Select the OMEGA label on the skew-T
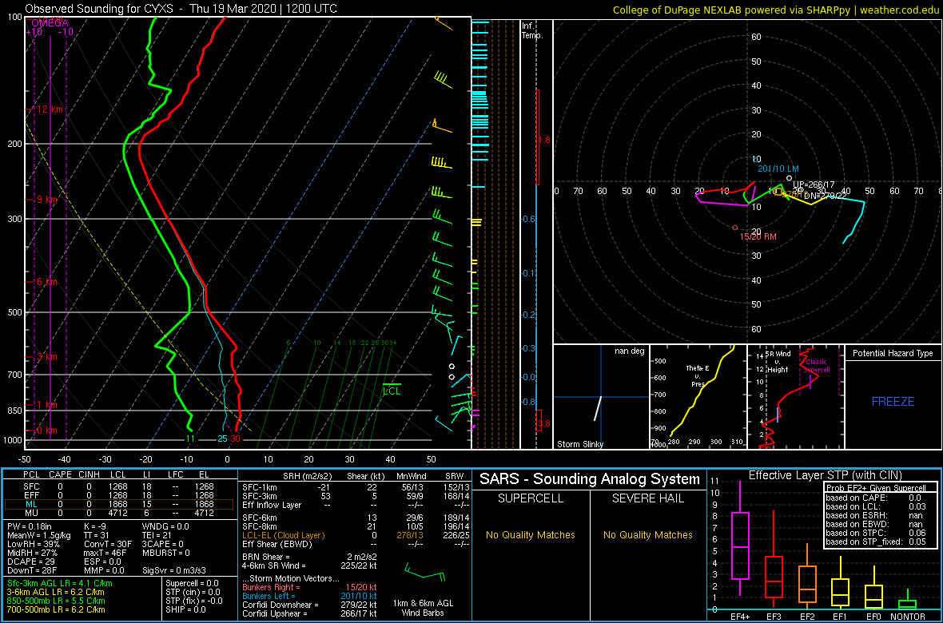Screen dimensions: 943x623 coord(50,23)
